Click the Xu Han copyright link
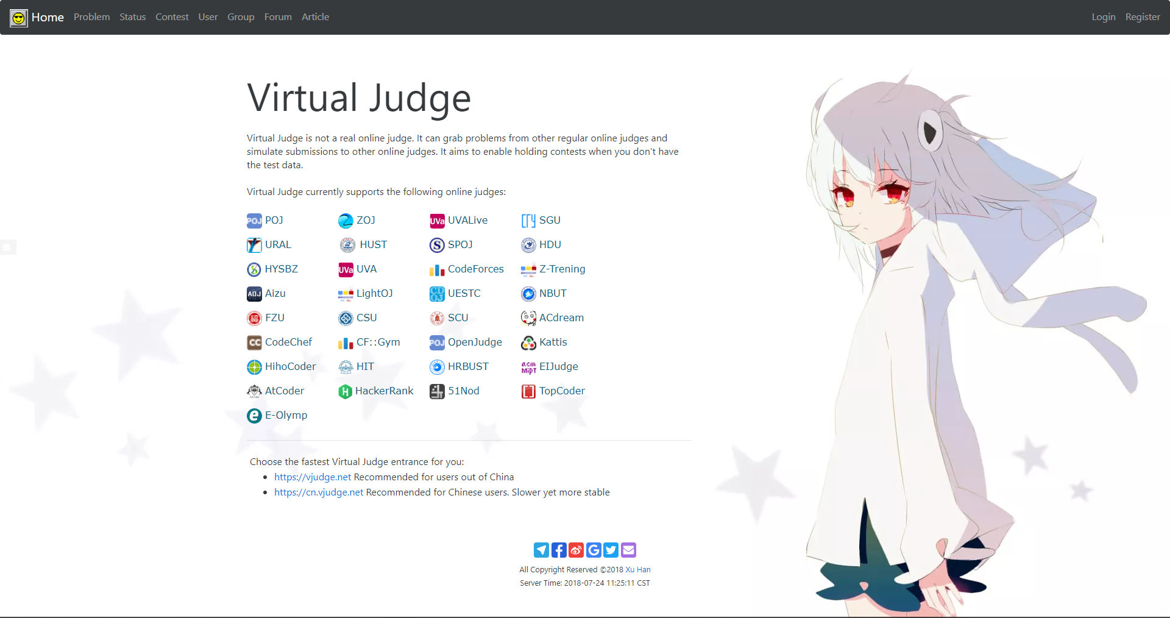 [x=638, y=569]
